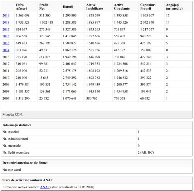Screen dimensions: 194x191
Task: Click the Denumiri anterioare ale firmei heading
Action: pyautogui.click(x=25, y=163)
